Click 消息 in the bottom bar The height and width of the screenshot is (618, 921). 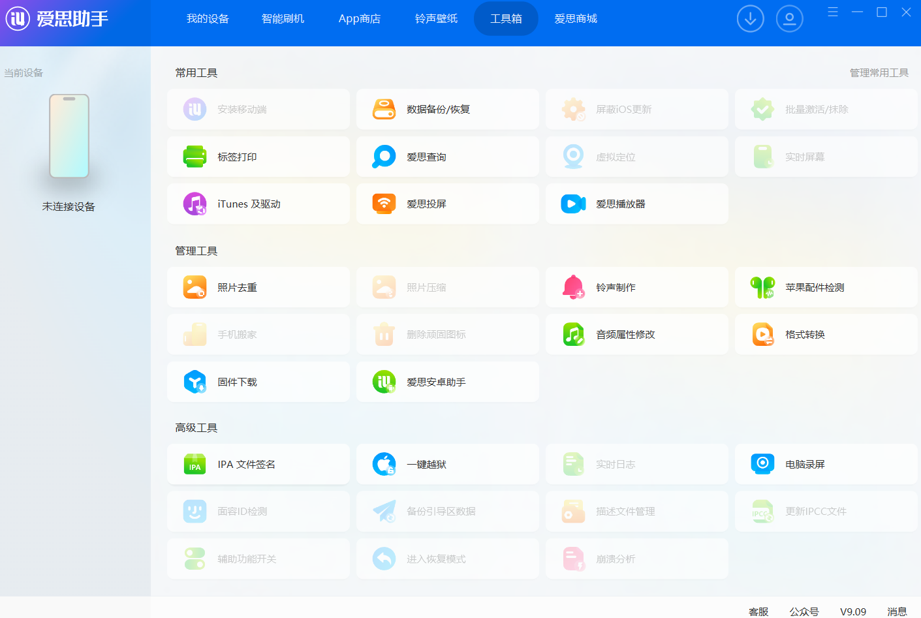pos(897,611)
